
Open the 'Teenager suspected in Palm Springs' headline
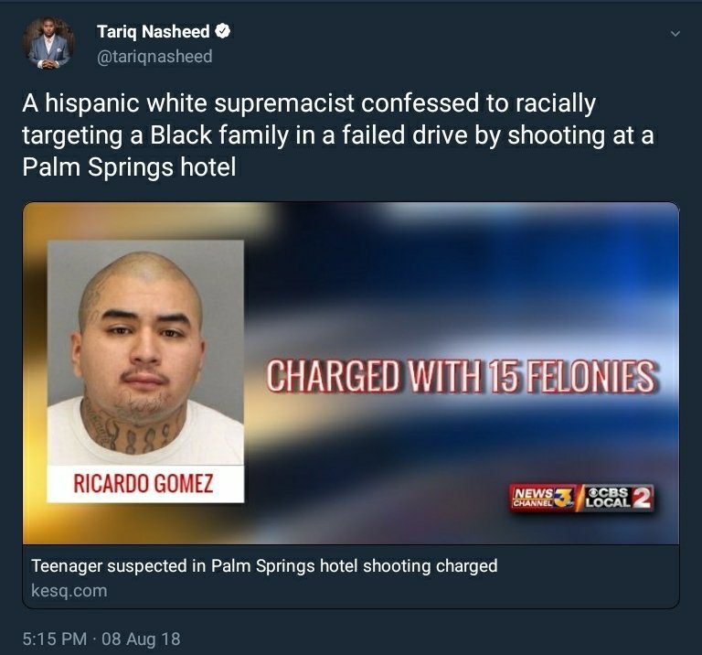264,566
